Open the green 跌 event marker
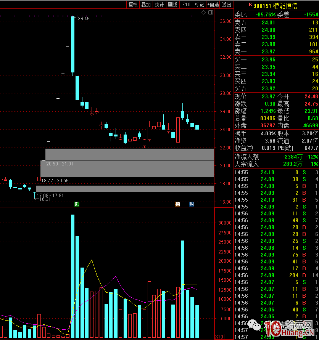The width and height of the screenshot is (319, 340). (77, 204)
